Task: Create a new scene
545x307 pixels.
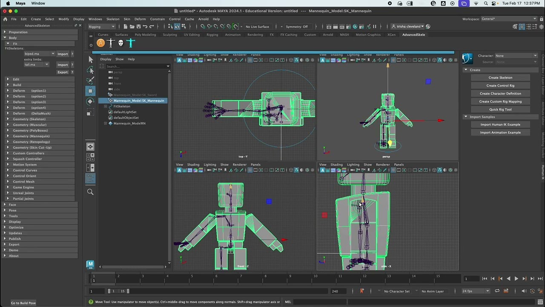Action: click(x=126, y=26)
